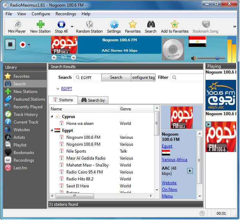Expand the toolbar overflow chevron
Image resolution: width=240 pixels, height=220 pixels.
(235, 27)
